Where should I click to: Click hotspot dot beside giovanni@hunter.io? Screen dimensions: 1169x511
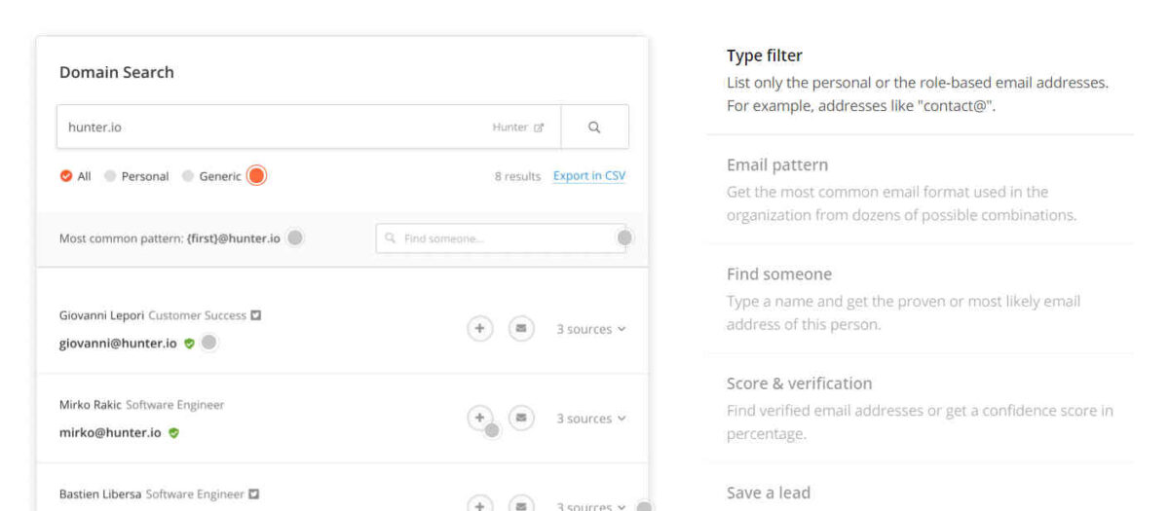209,344
